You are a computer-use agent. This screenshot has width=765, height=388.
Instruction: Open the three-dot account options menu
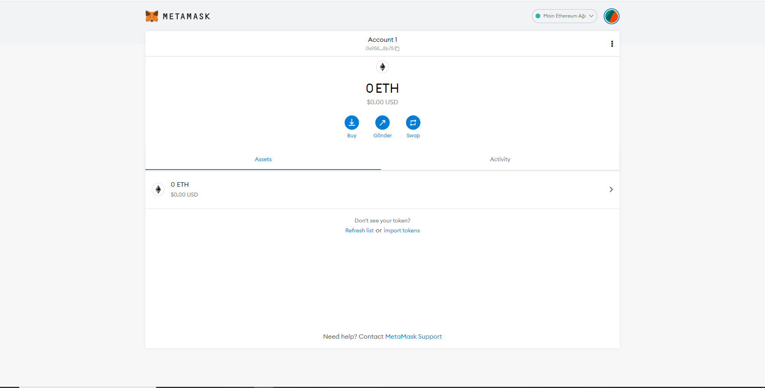click(x=612, y=44)
